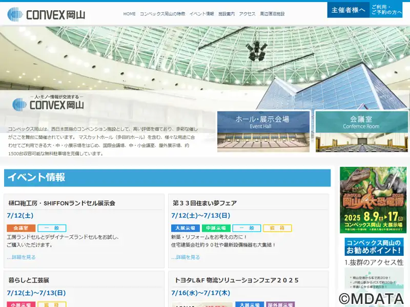Go to イベント情報 in the navigation
This screenshot has height=307, width=410.
[x=201, y=14]
